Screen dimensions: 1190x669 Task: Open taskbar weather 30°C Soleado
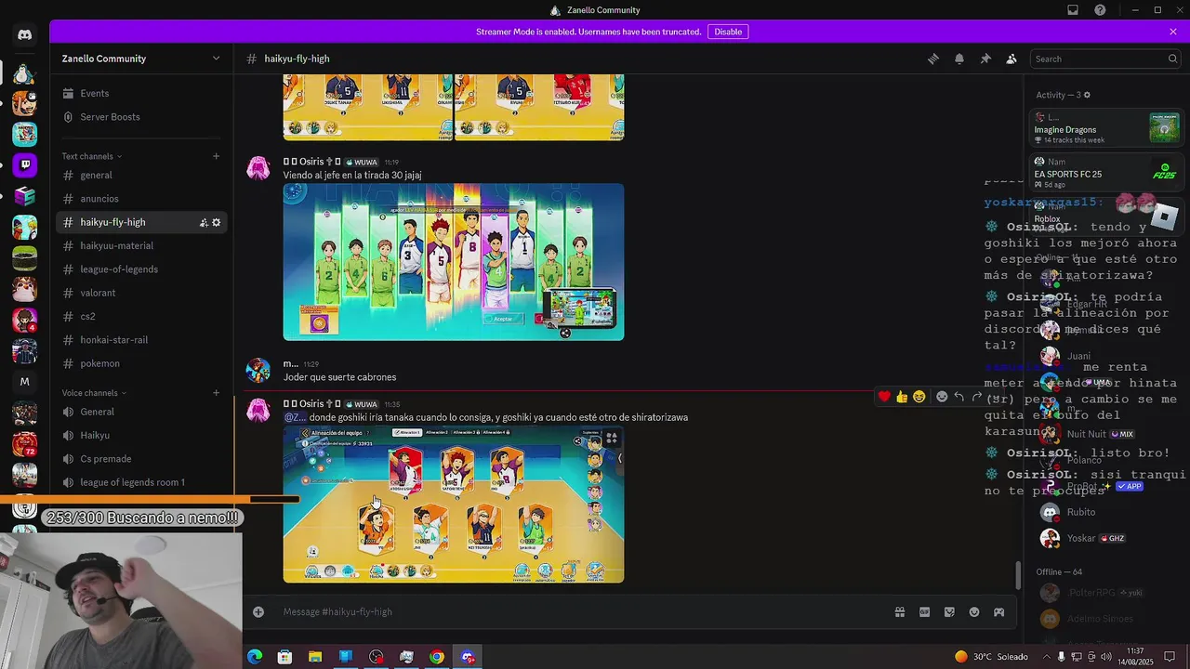pyautogui.click(x=991, y=657)
